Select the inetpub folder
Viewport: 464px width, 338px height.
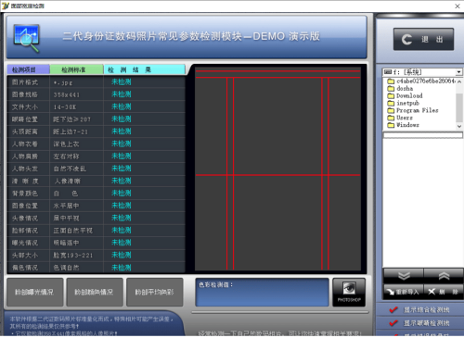coord(407,103)
